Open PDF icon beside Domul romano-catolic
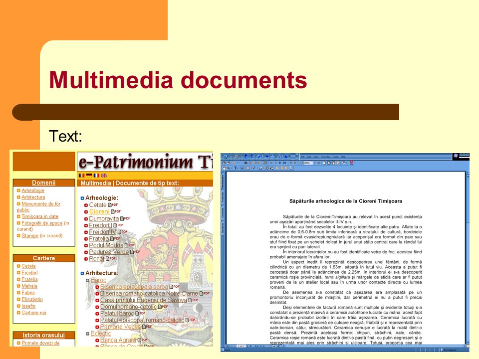 (163, 307)
